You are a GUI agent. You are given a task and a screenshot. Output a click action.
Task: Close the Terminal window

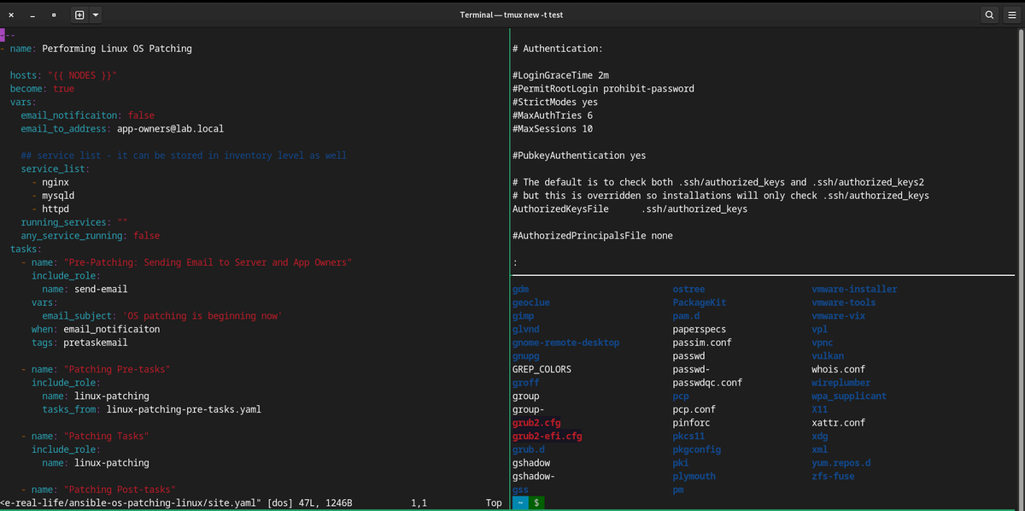coord(11,15)
